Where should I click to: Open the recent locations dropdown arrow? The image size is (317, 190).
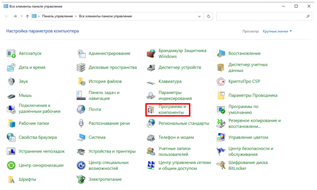click(22, 16)
